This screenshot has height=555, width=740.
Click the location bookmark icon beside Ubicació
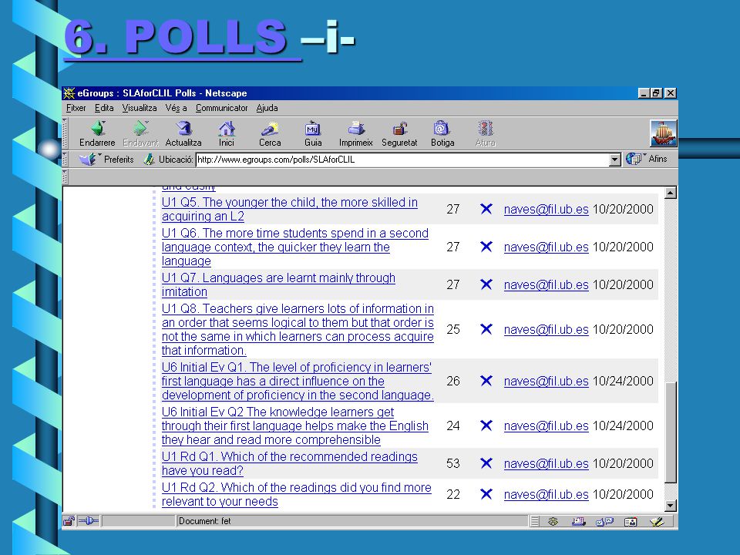[x=149, y=160]
